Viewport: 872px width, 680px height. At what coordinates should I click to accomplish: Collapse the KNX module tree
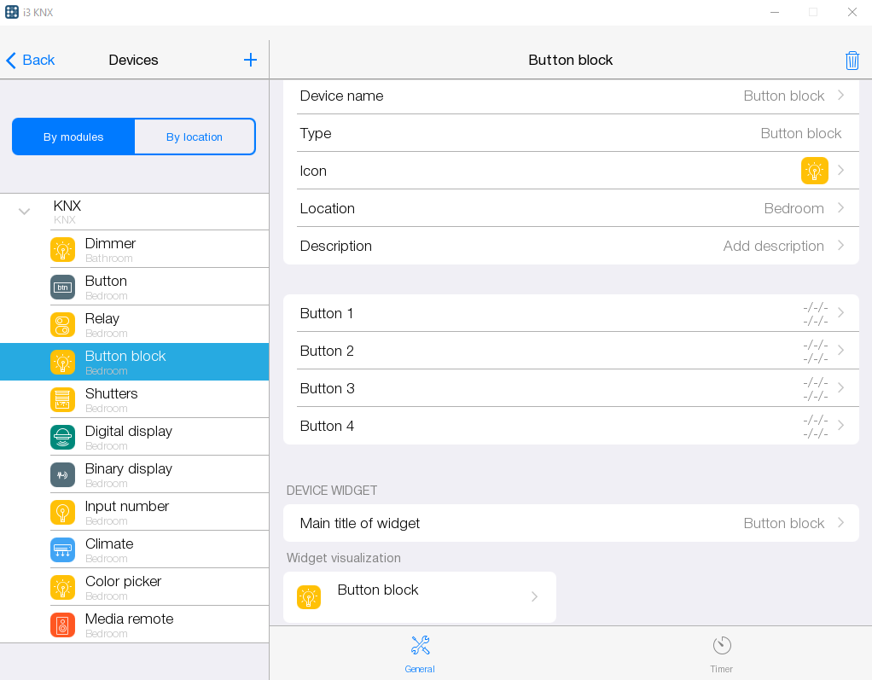pos(25,212)
